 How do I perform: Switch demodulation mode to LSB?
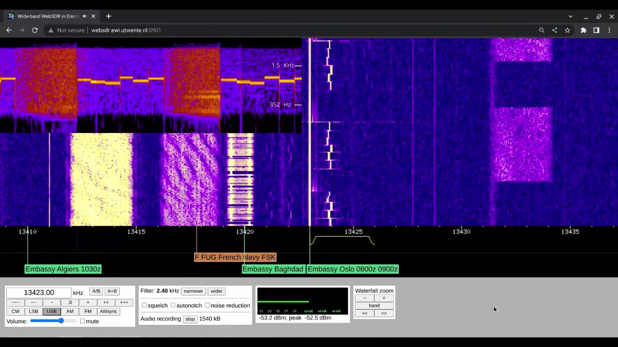point(33,311)
